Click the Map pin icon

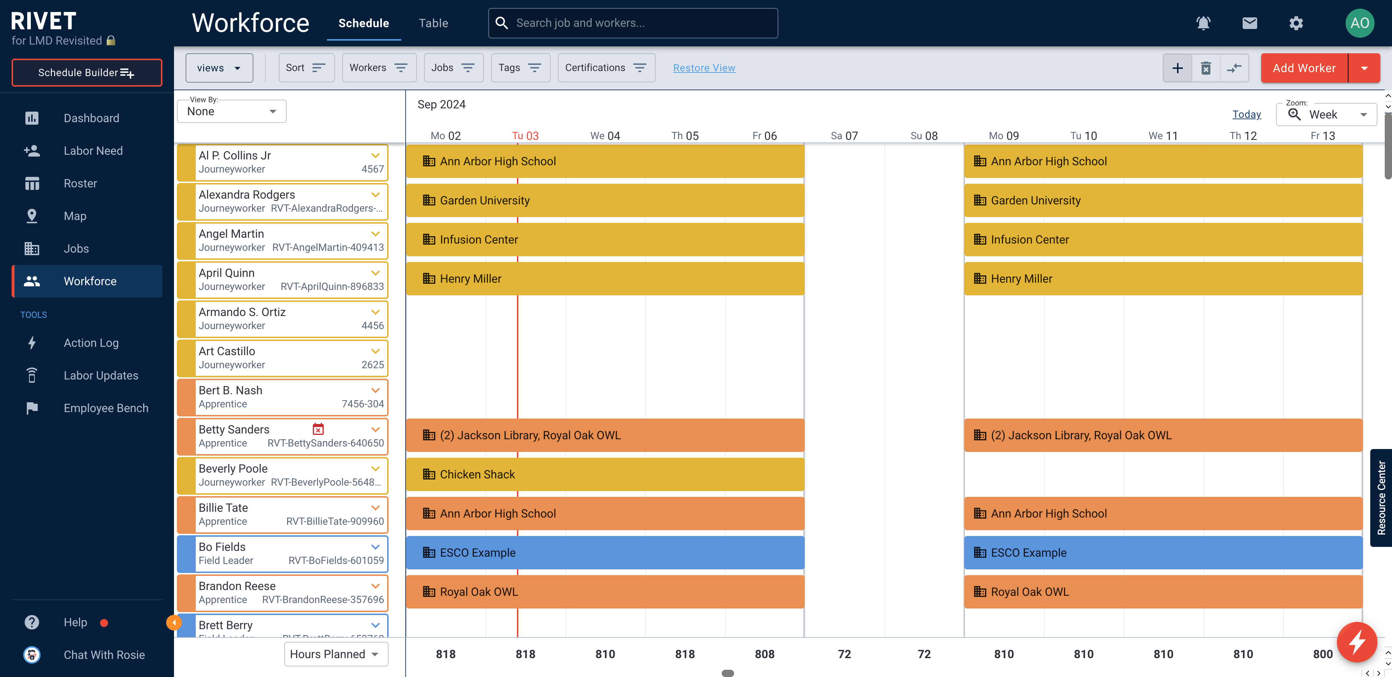(x=32, y=216)
